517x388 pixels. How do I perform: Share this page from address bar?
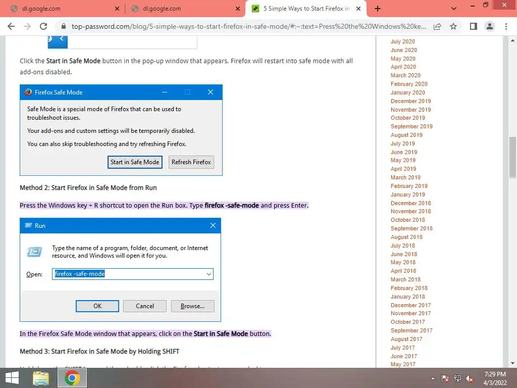[x=437, y=26]
